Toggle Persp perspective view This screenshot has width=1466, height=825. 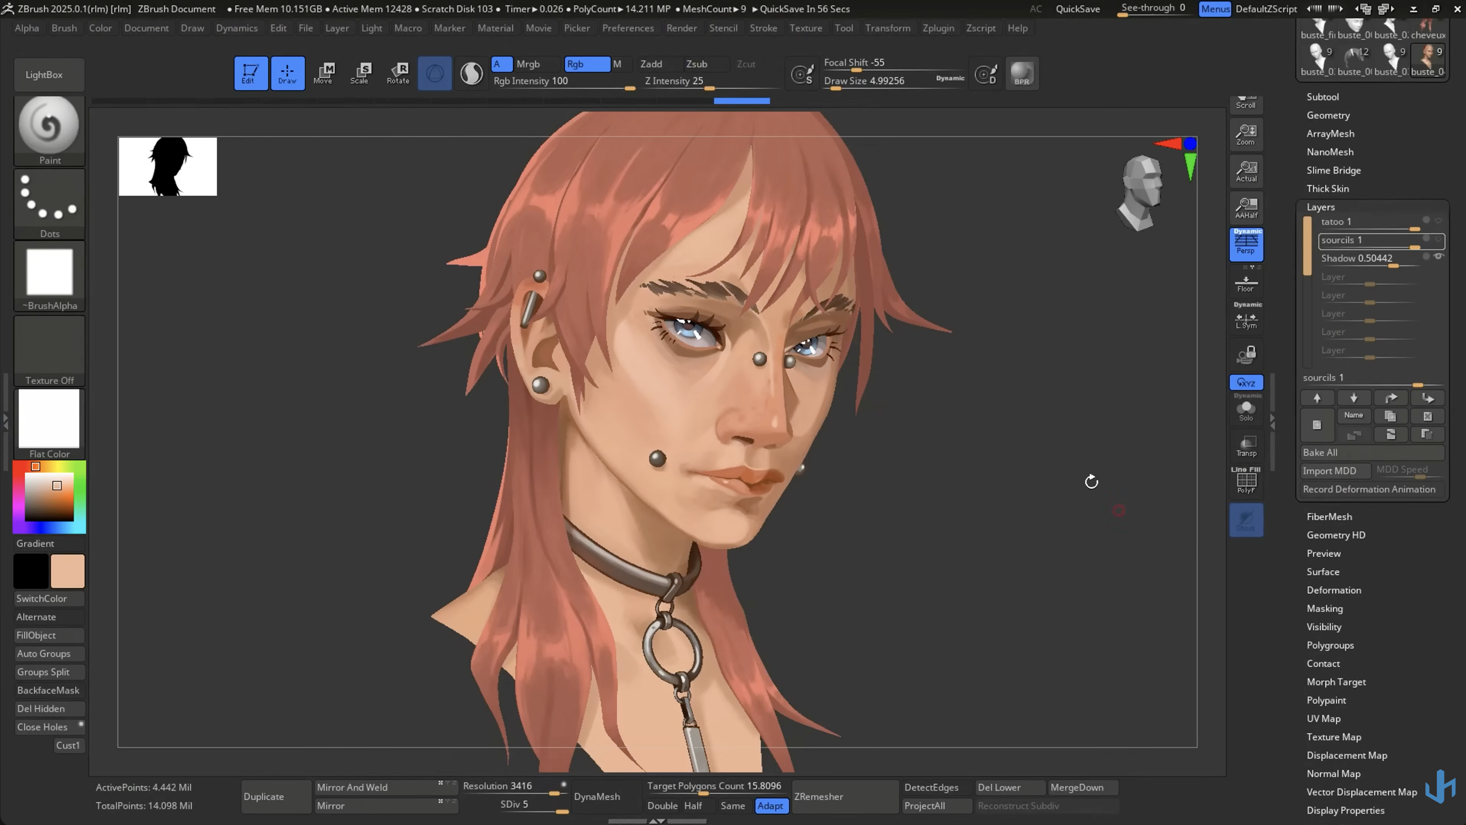(1246, 244)
